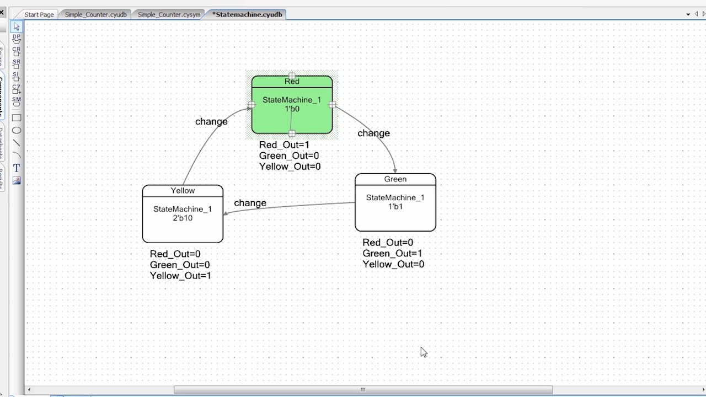
Task: Select 'change' label on Red-to-Green transition
Action: tap(373, 133)
